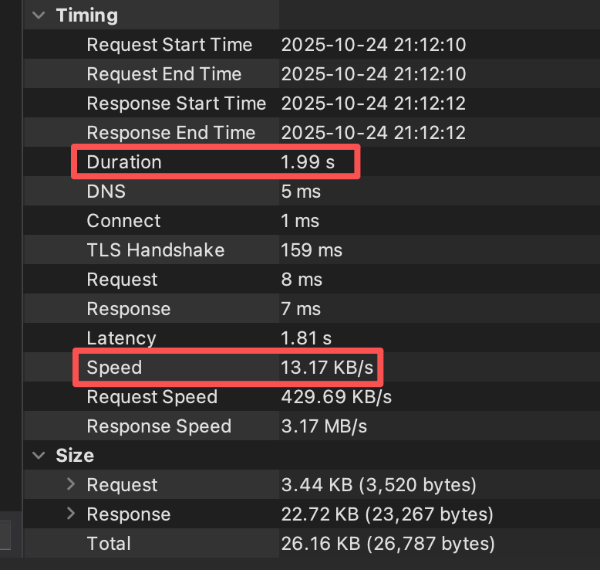This screenshot has width=600, height=570.
Task: Collapse the Timing section chevron
Action: pyautogui.click(x=39, y=15)
